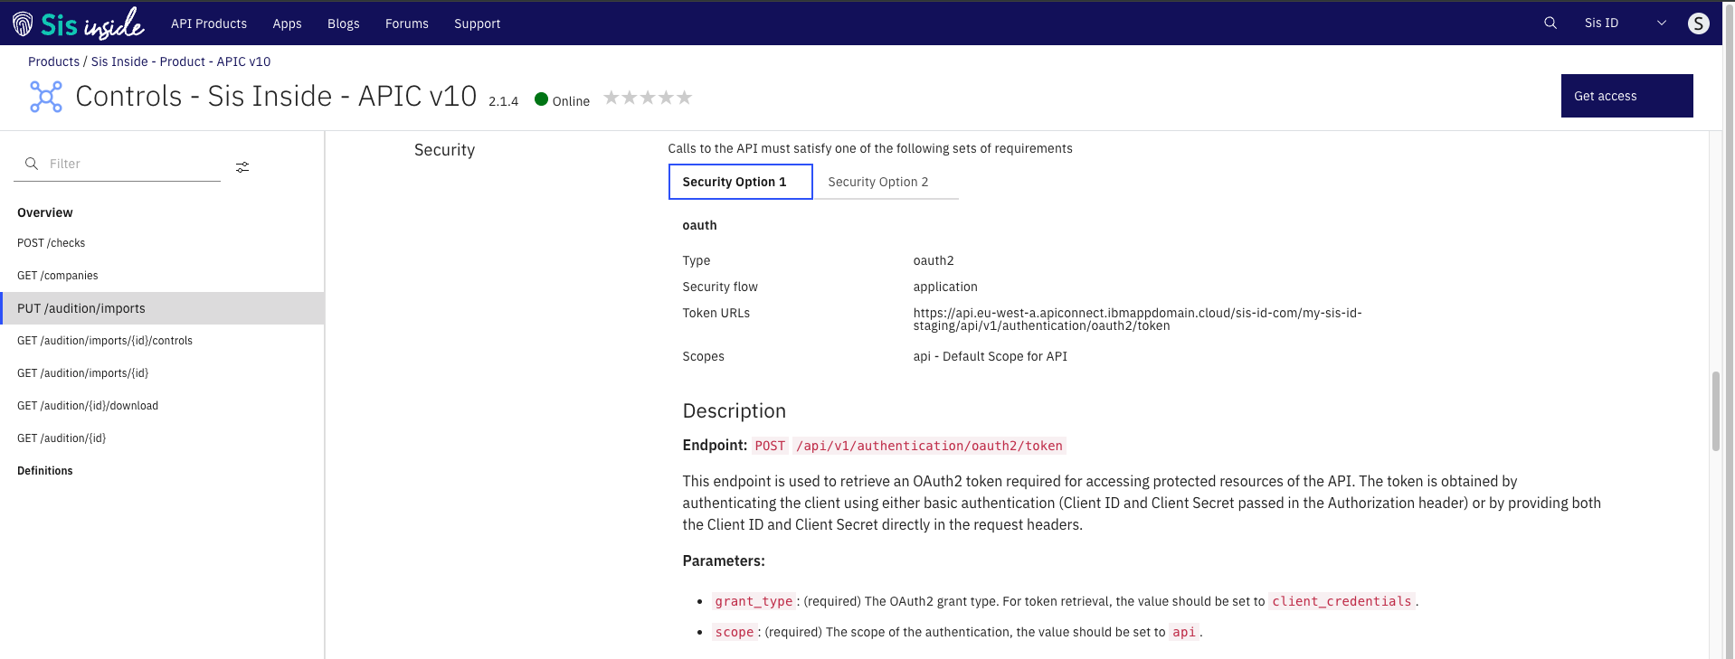Open GET /audition/imports/{id} operation

83,373
